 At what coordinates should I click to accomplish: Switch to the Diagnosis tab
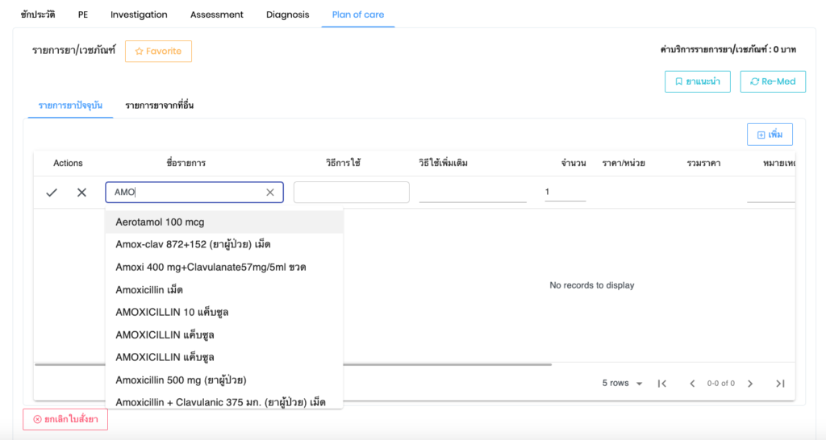[x=287, y=15]
